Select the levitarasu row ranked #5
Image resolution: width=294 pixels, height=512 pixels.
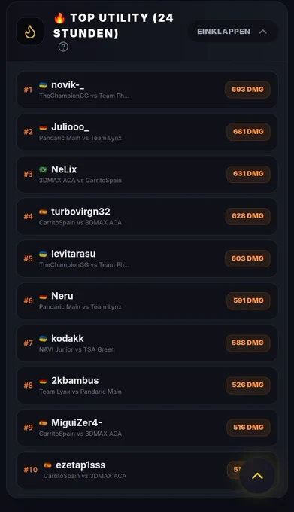coord(147,258)
